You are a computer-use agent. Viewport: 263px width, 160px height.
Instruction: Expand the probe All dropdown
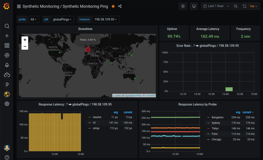click(34, 19)
